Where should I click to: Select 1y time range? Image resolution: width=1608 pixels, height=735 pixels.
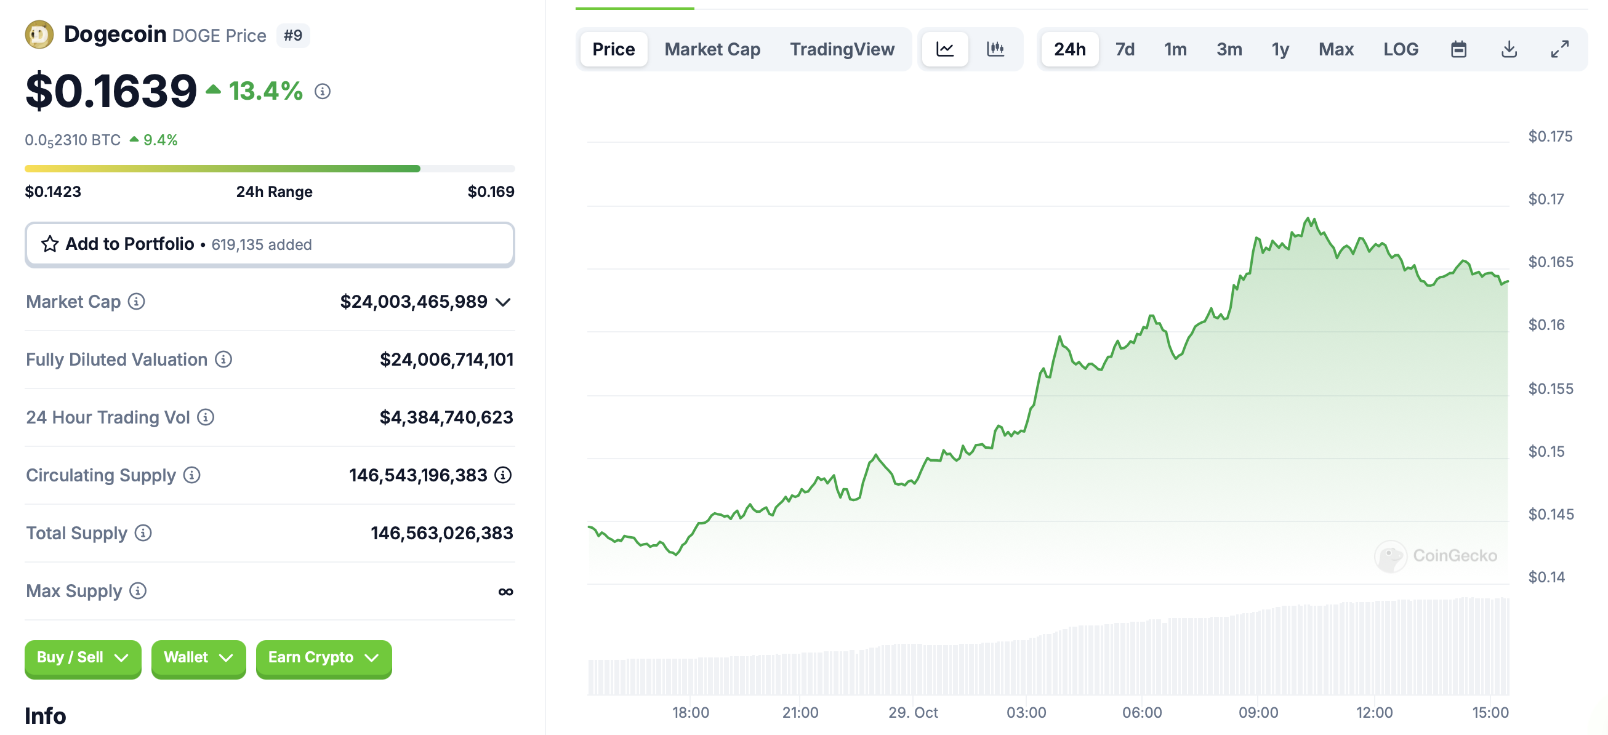[x=1280, y=49]
